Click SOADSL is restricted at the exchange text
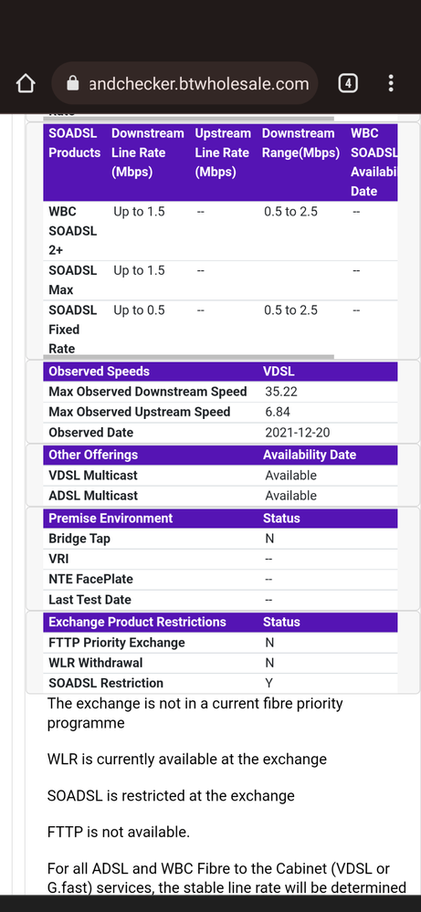The height and width of the screenshot is (912, 421). 171,795
